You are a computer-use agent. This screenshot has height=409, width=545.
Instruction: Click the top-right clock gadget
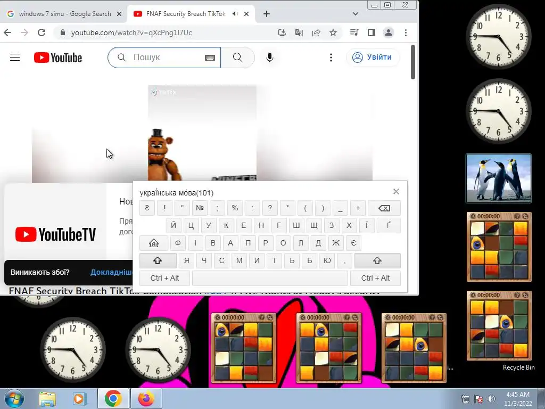499,36
